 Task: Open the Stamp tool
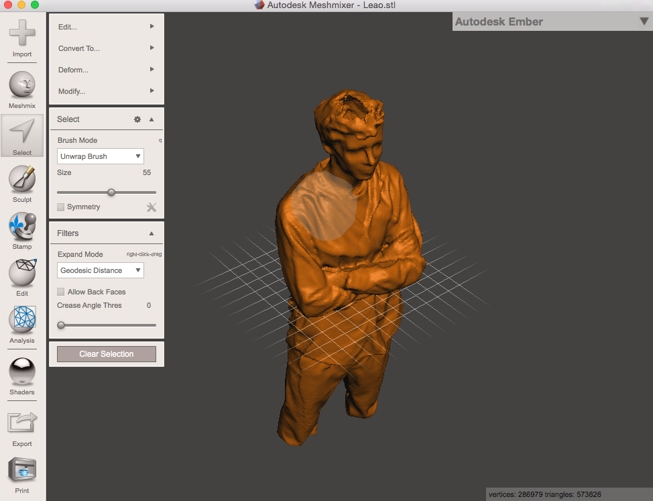[22, 231]
